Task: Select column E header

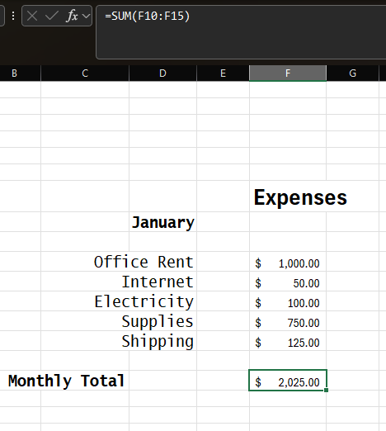Action: [x=223, y=73]
